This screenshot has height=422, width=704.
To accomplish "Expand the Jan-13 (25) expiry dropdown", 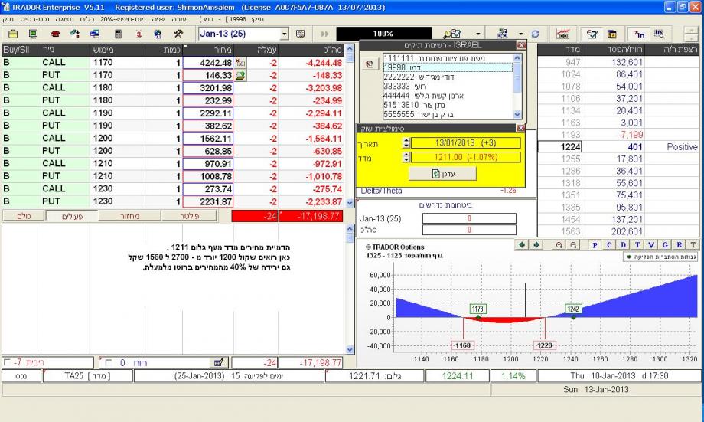I will (285, 34).
